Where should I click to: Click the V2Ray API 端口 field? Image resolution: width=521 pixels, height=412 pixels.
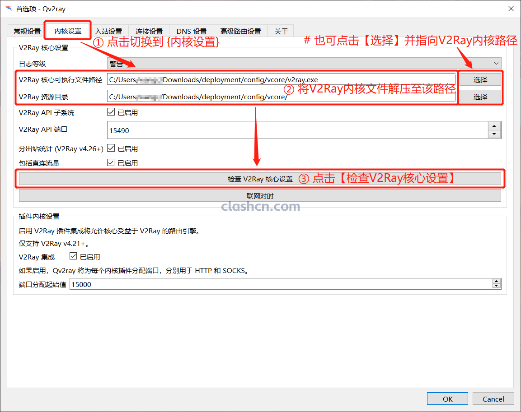[297, 130]
